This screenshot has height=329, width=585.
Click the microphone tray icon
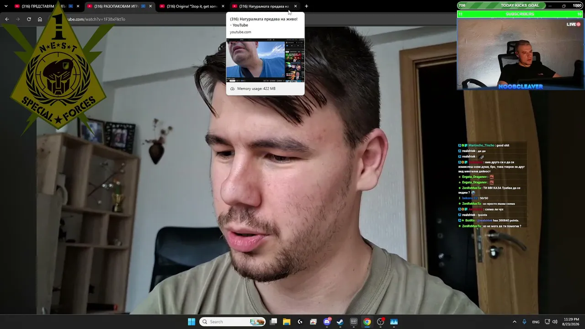524,322
